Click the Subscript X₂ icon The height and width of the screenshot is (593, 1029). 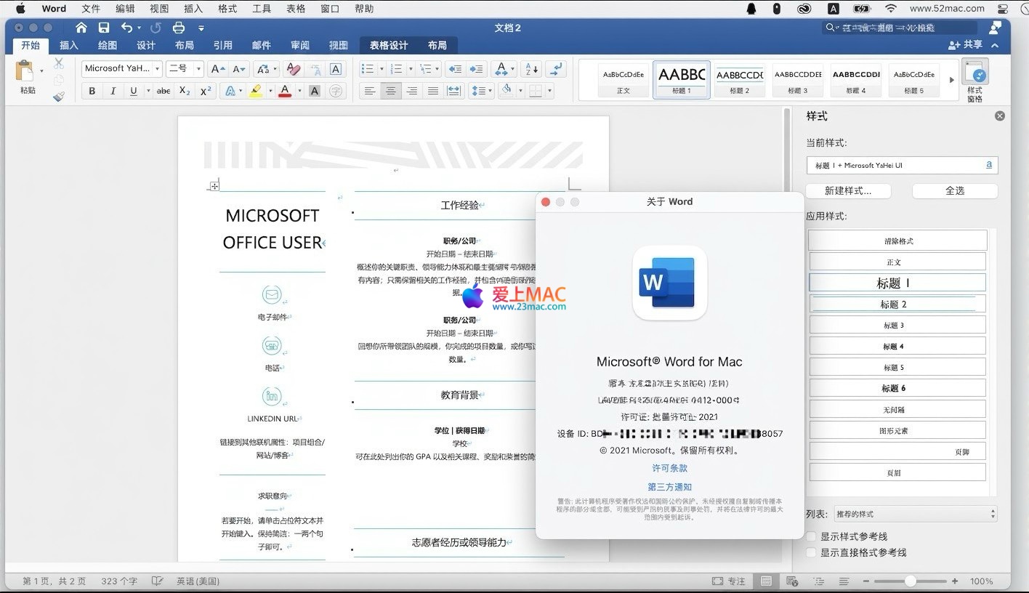click(x=185, y=91)
